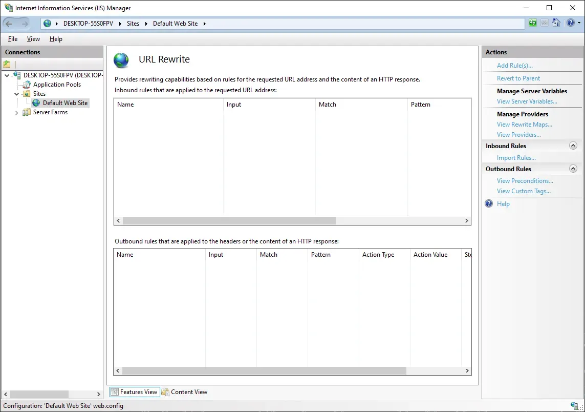Click the Back navigation arrow
The height and width of the screenshot is (412, 585).
click(9, 23)
